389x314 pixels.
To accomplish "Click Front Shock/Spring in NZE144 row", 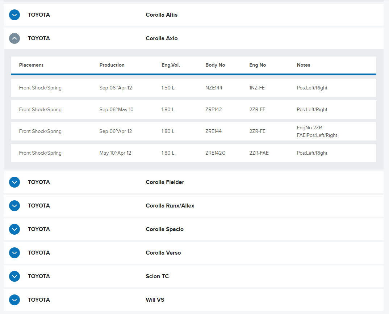I will (x=40, y=88).
